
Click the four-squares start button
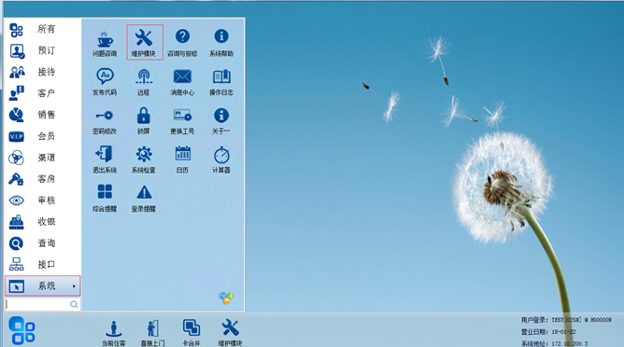[21, 330]
